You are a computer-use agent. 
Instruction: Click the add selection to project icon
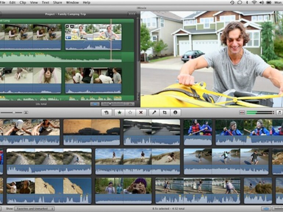point(106,113)
